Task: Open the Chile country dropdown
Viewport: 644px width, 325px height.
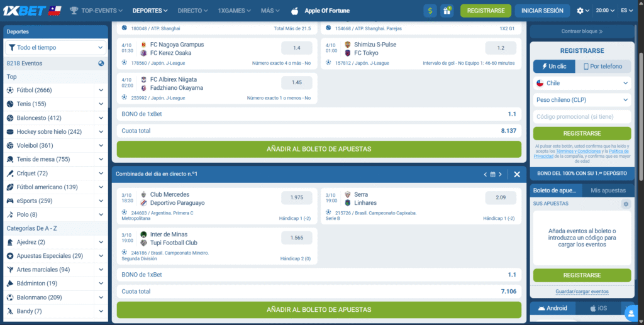Action: [x=582, y=84]
